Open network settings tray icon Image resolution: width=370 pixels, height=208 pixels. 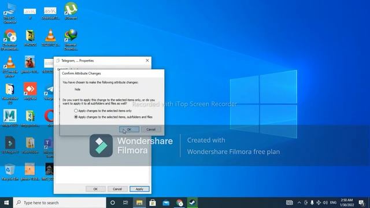[319, 203]
